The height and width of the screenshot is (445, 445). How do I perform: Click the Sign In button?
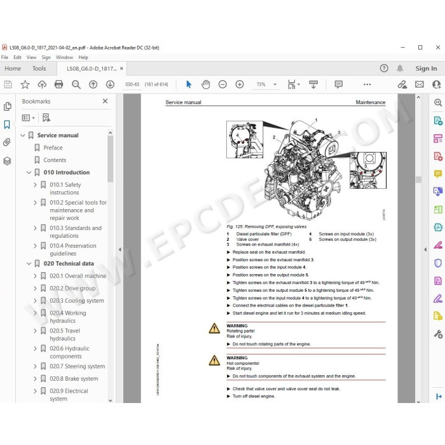coord(426,69)
